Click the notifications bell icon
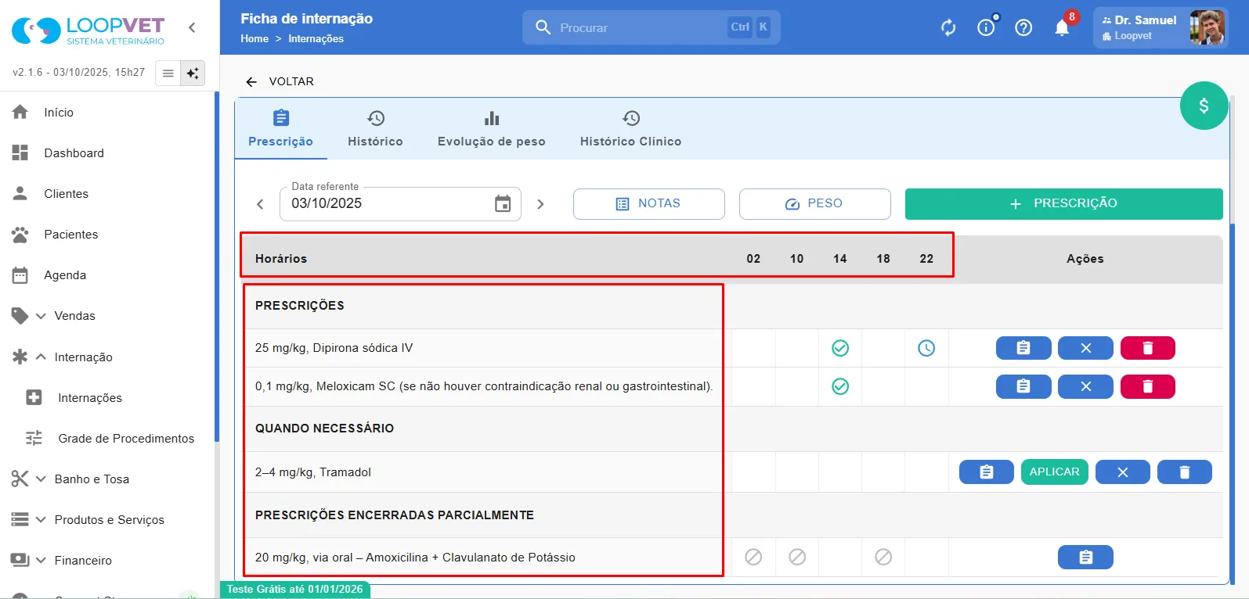 point(1062,28)
